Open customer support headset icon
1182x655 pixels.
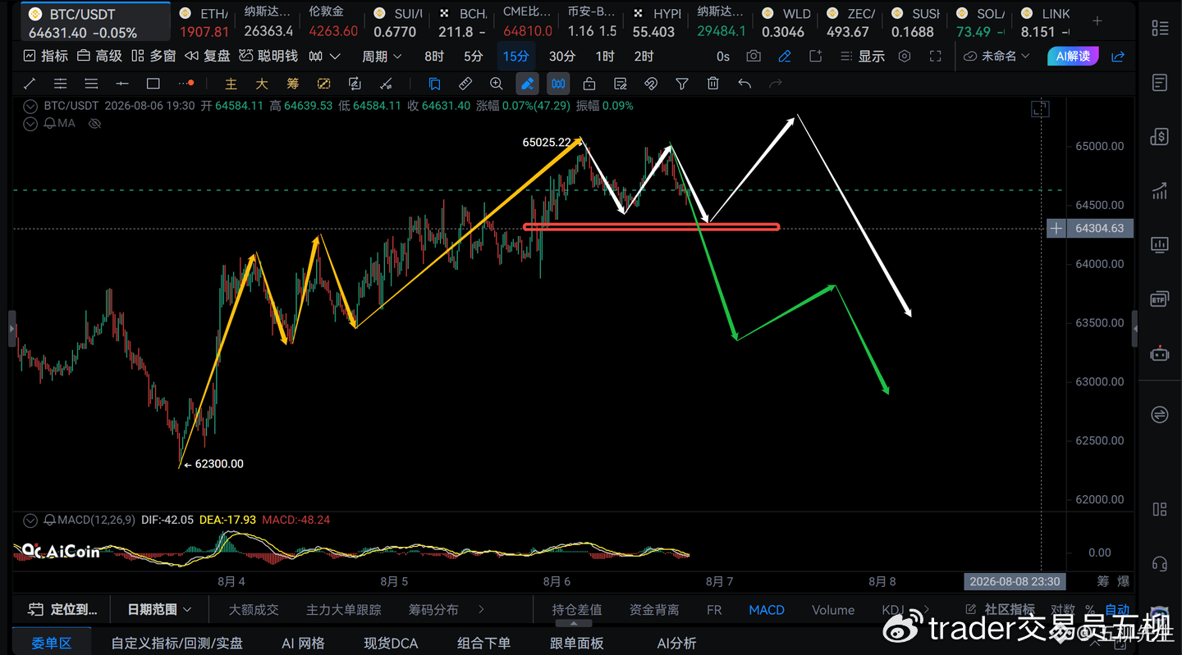click(1160, 563)
